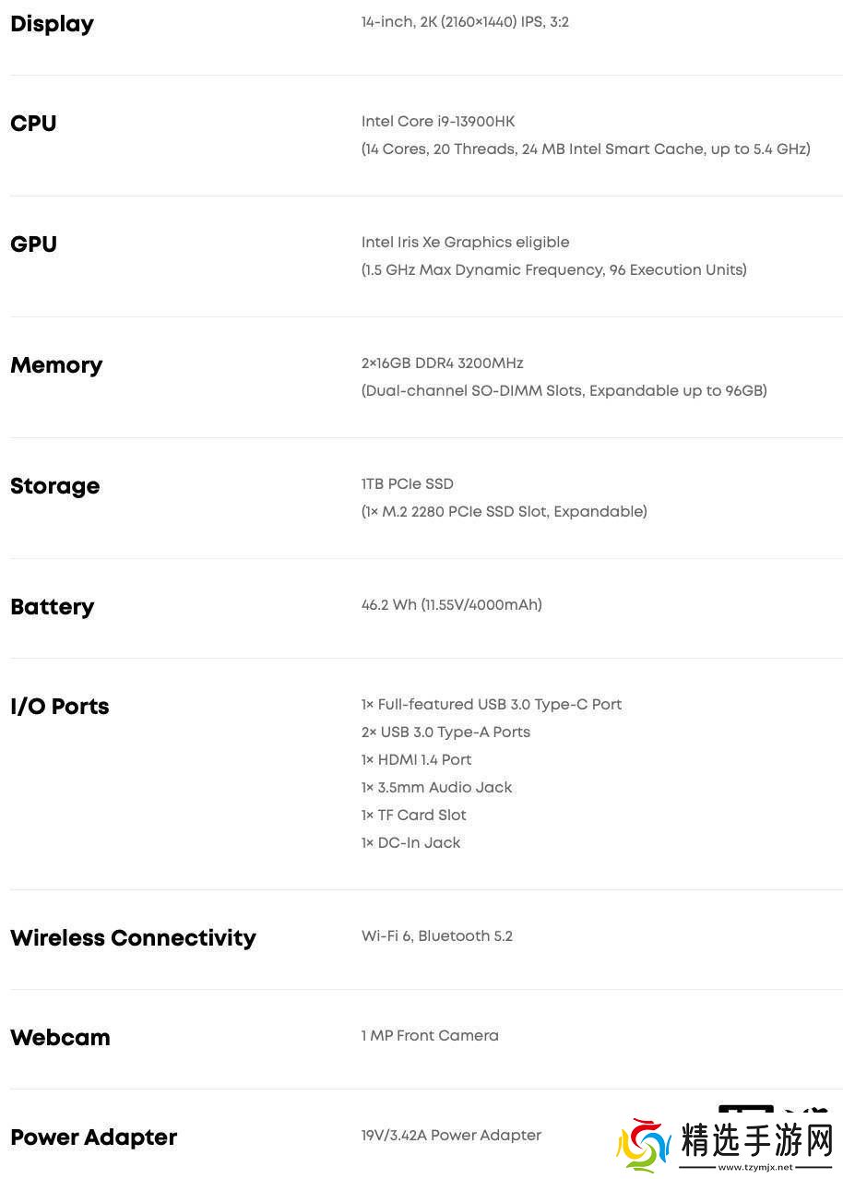
Task: Click the GPU section heading
Action: coord(33,244)
